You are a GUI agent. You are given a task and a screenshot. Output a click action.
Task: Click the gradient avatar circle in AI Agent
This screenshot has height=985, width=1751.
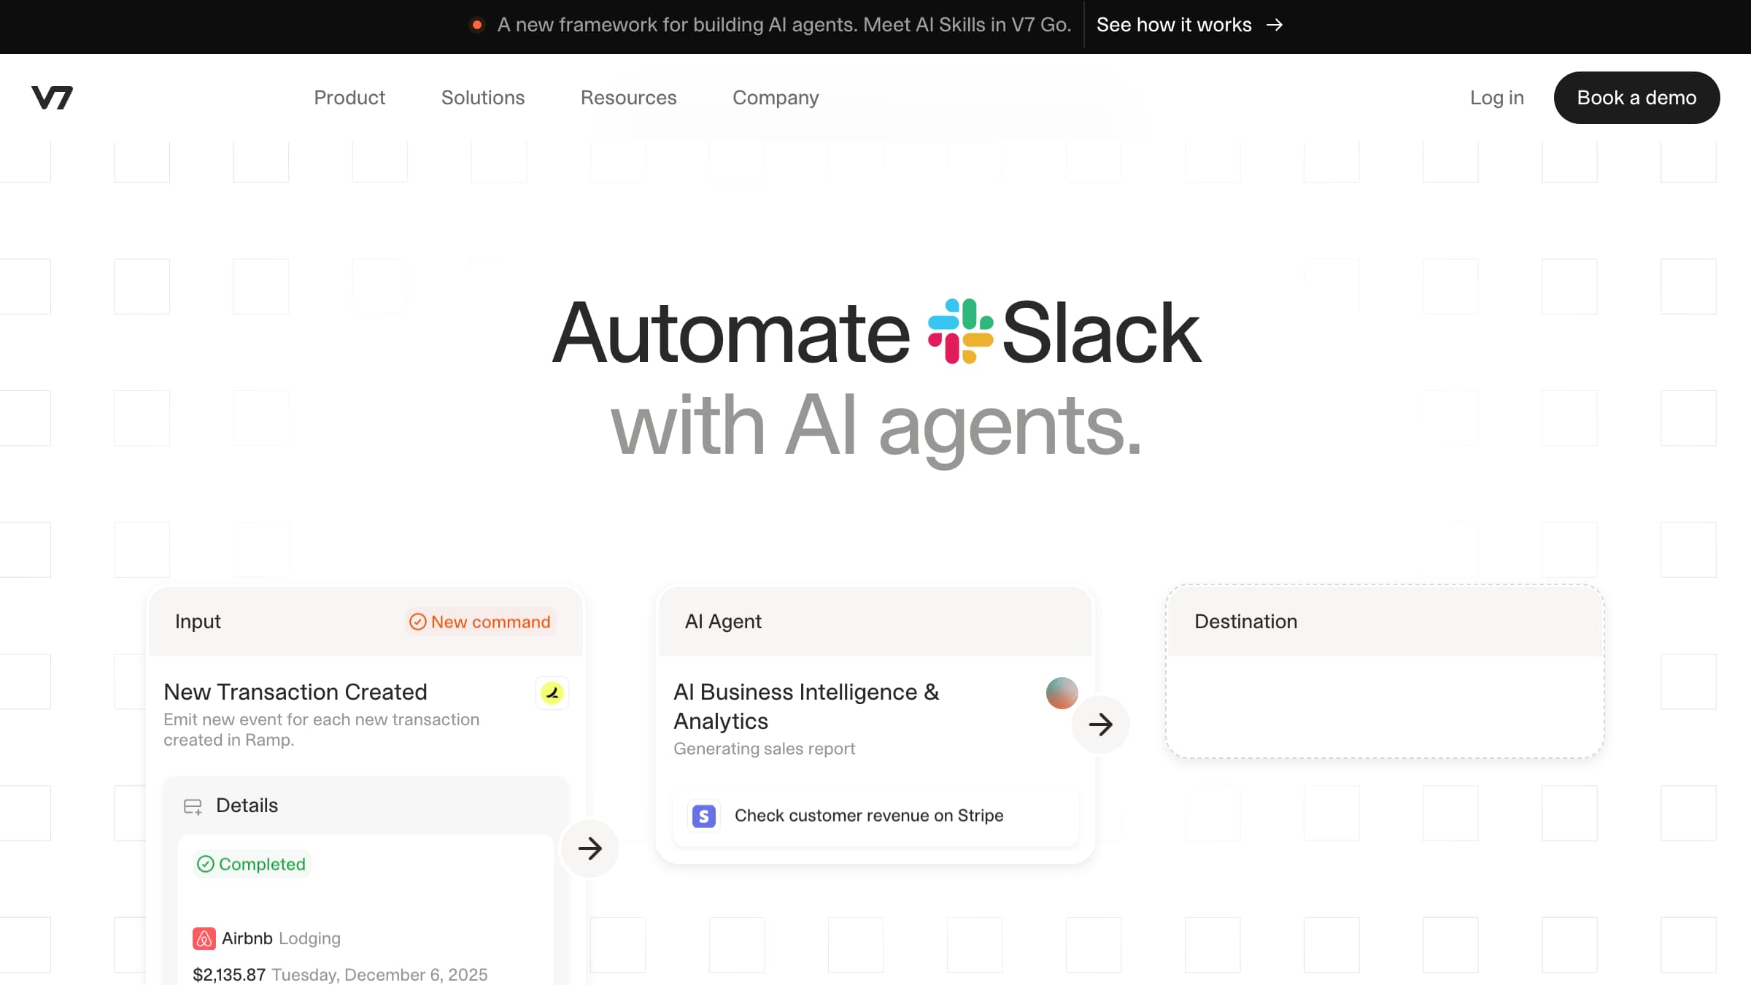point(1062,693)
